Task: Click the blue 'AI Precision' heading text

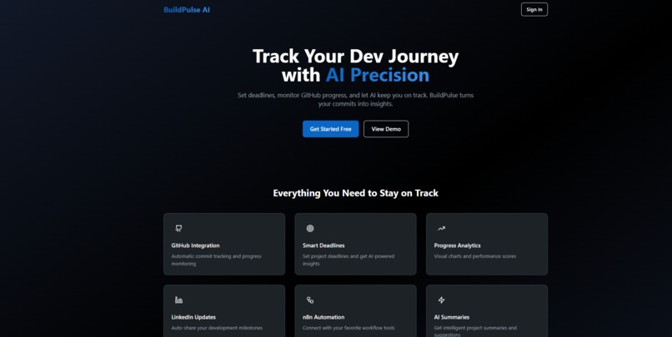Action: [x=377, y=75]
